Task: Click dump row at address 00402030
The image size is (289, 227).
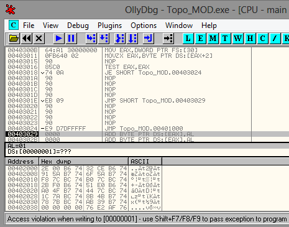Action: tap(84, 202)
